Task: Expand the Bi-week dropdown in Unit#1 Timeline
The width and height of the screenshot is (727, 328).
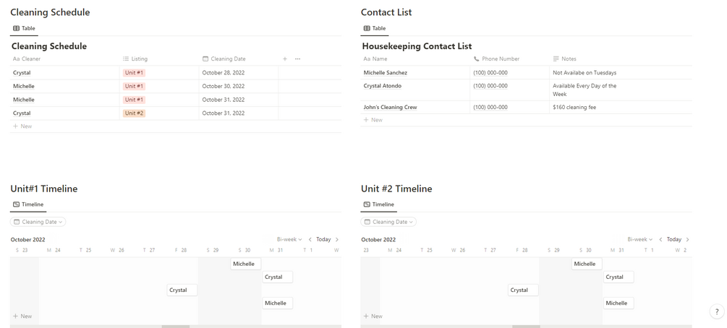Action: (289, 240)
